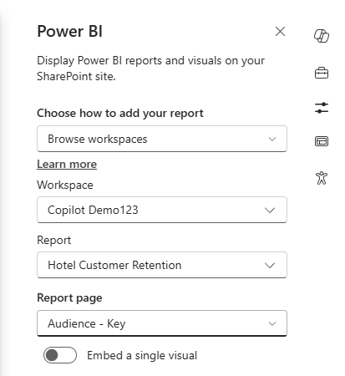Expand the Report dropdown Hotel Customer Retention
This screenshot has width=345, height=376.
pos(162,265)
